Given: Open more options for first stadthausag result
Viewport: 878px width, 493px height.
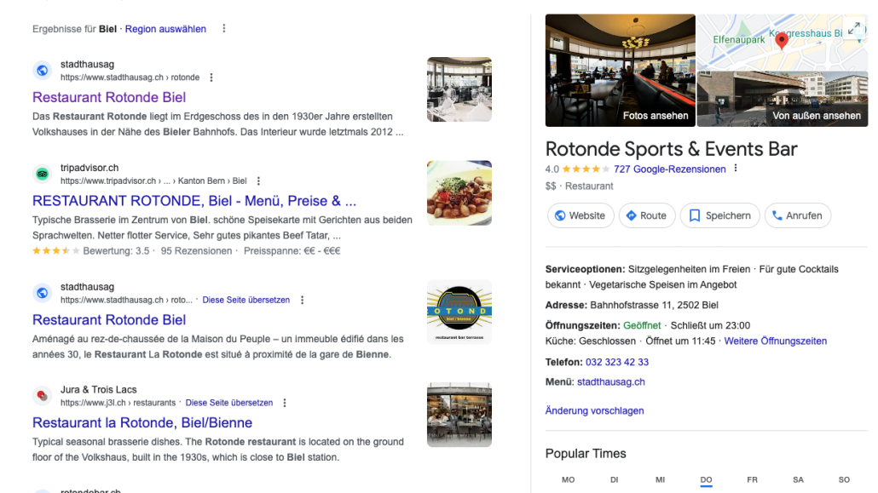Looking at the screenshot, I should [x=211, y=77].
